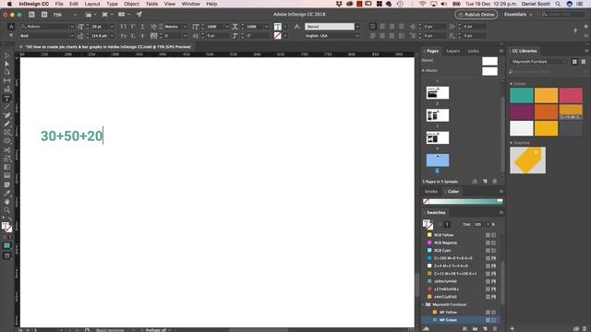Select the Type tool
The width and height of the screenshot is (591, 332).
pyautogui.click(x=6, y=99)
